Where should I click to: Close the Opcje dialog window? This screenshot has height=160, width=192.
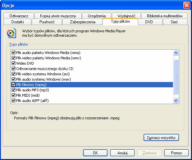coord(187,5)
